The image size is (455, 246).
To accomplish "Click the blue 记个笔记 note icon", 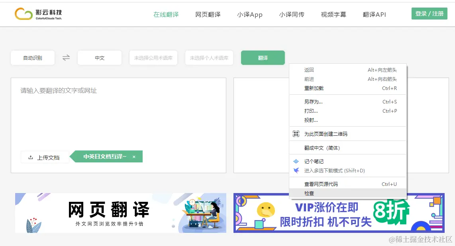I will point(296,161).
